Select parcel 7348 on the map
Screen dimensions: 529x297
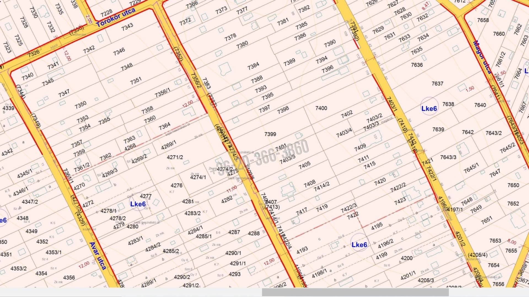pos(127,67)
